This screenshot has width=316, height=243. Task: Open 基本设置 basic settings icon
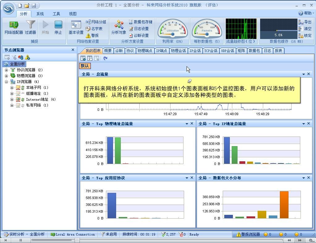76,27
